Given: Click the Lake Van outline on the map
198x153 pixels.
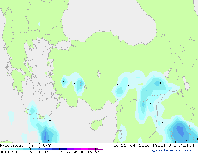Looking at the screenshot, I should click(x=167, y=73).
